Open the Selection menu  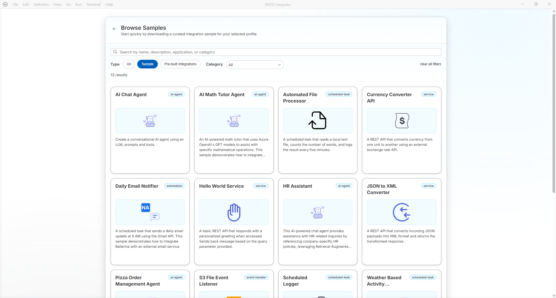41,4
